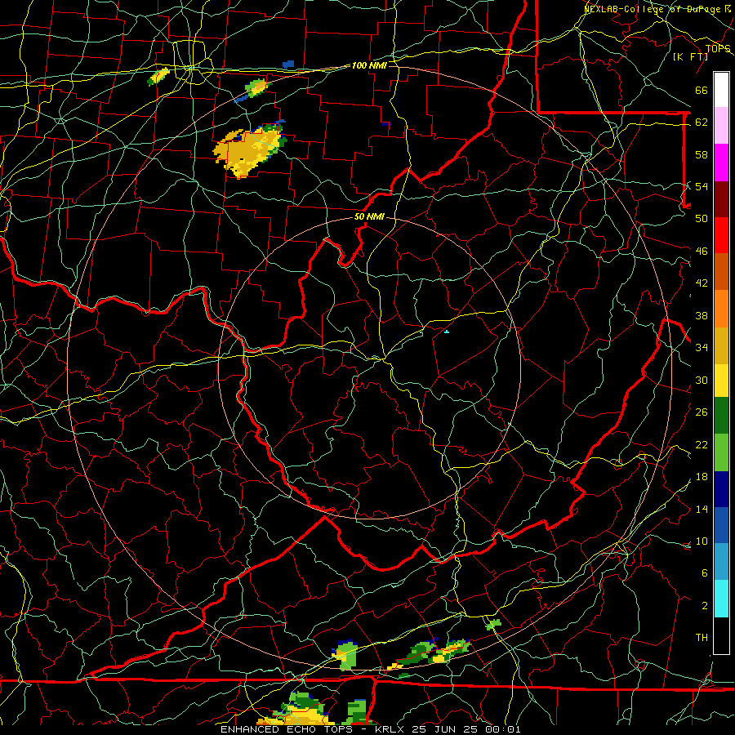This screenshot has width=735, height=735.
Task: Click the KRLX radar site identifier
Action: click(391, 729)
